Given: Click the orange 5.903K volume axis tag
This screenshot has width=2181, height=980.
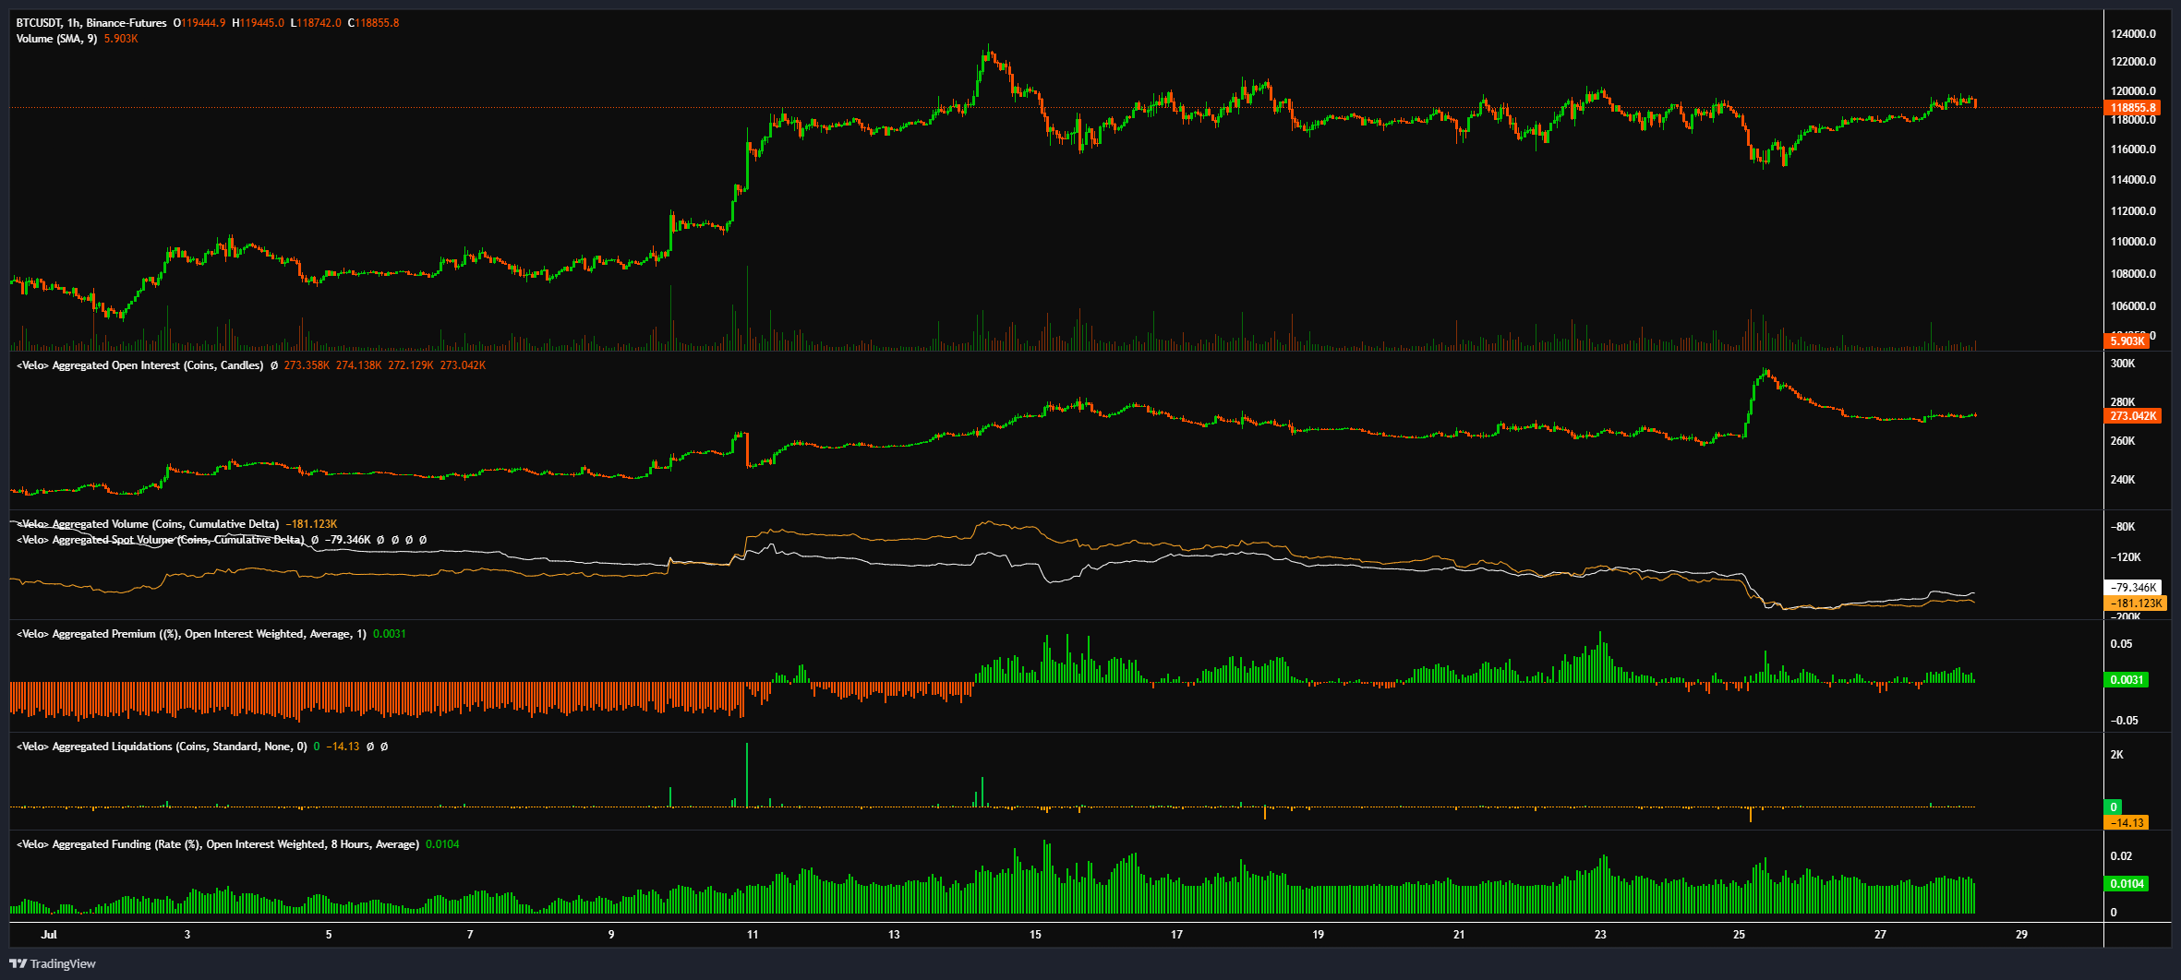Looking at the screenshot, I should (x=2127, y=341).
